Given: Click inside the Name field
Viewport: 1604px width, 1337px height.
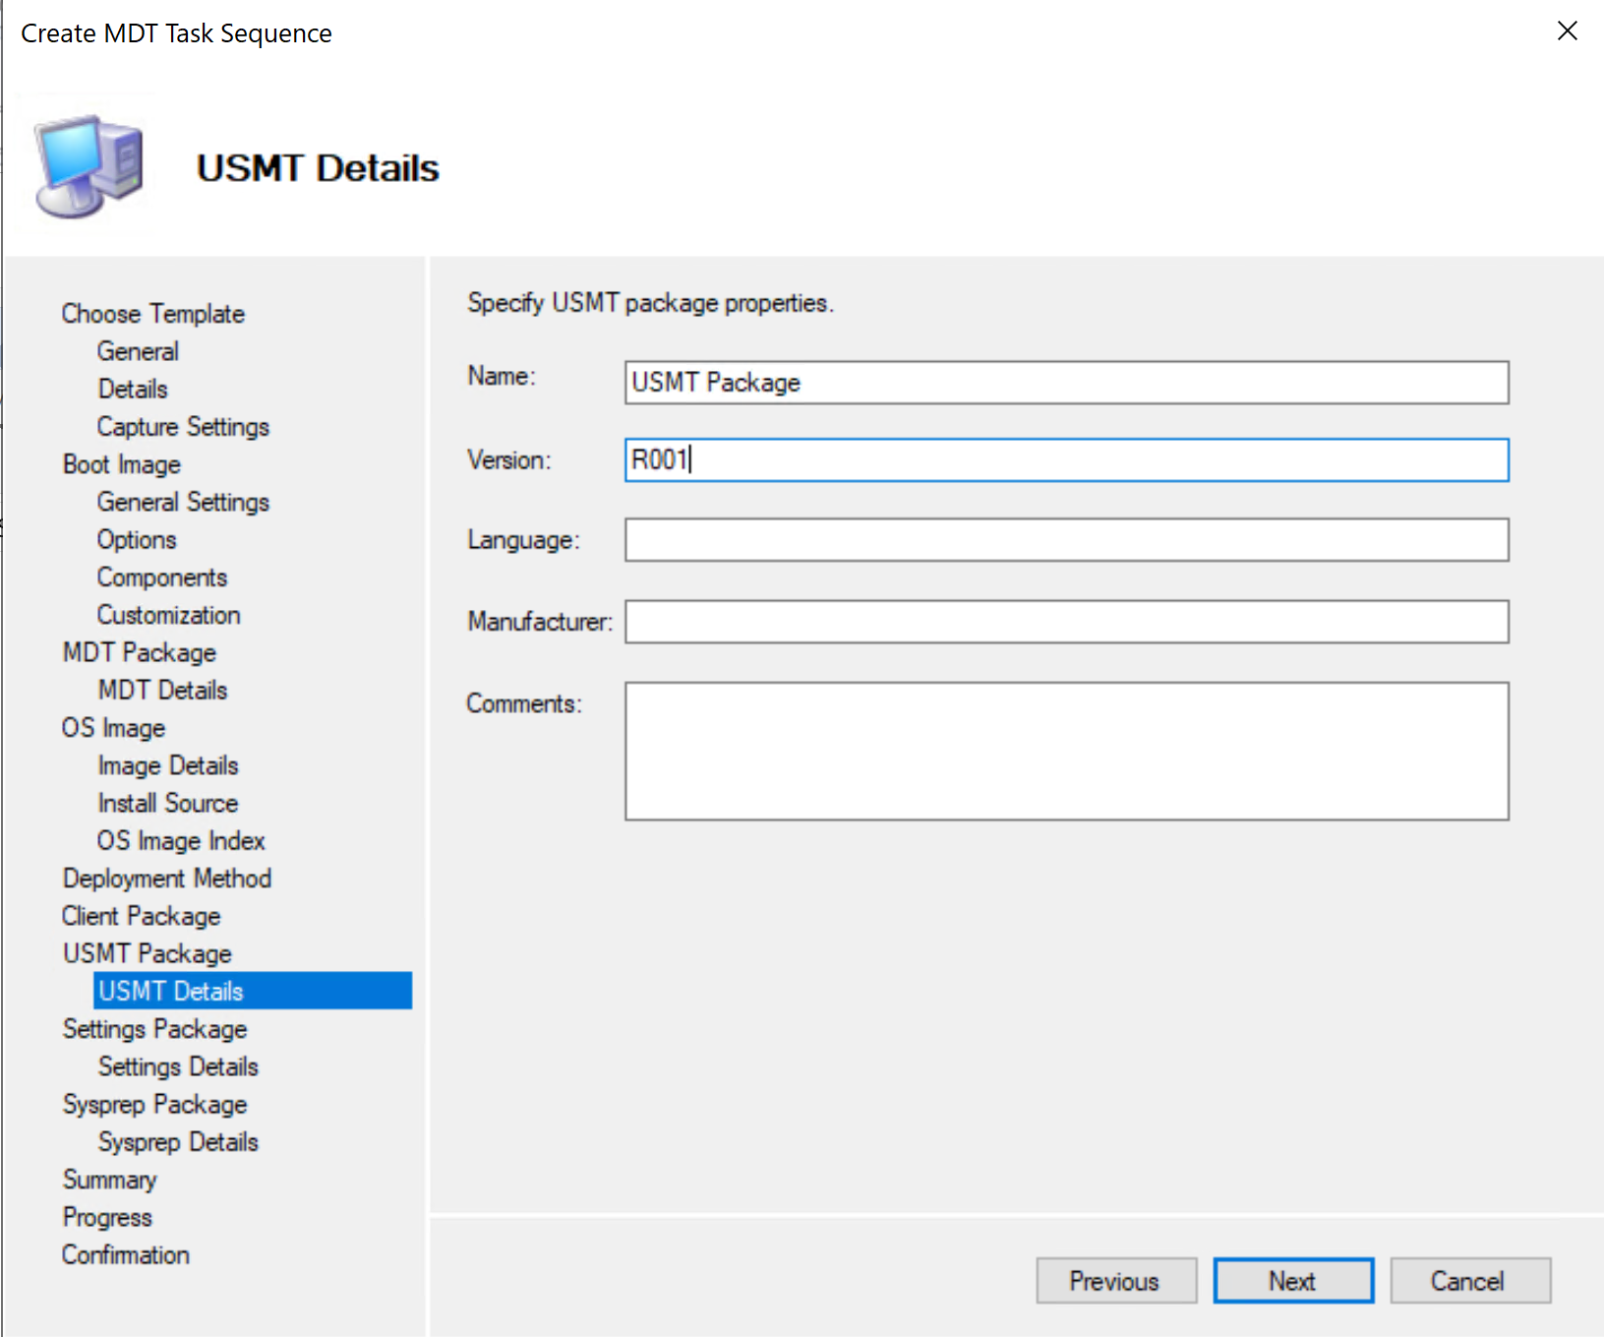Looking at the screenshot, I should 1066,383.
